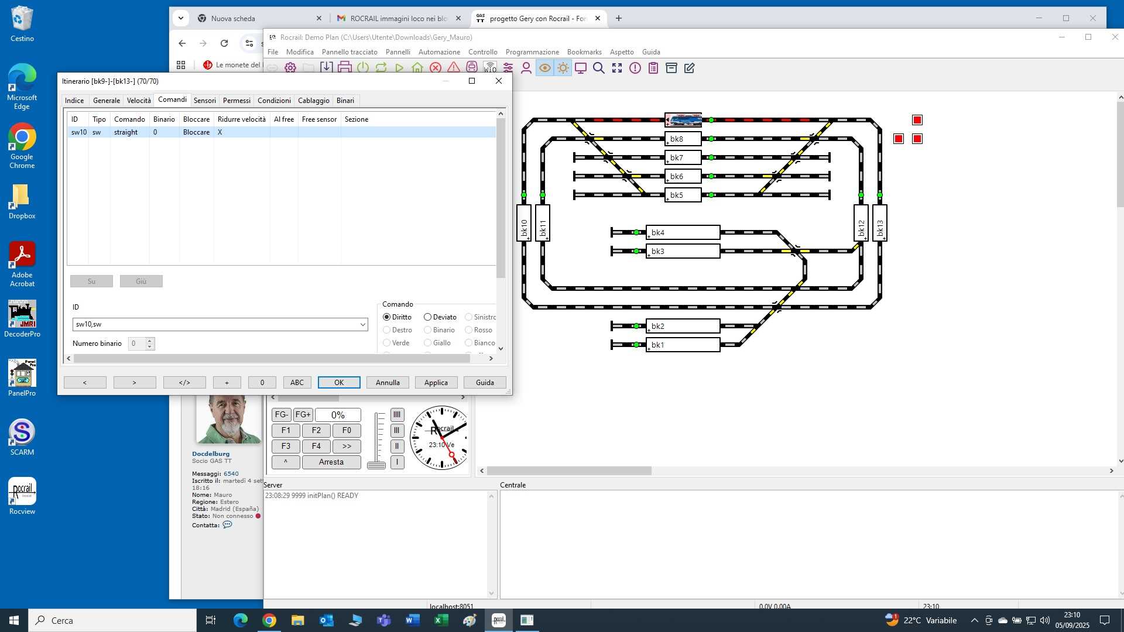The width and height of the screenshot is (1124, 632).
Task: Click the loco speed slider handle
Action: click(x=376, y=465)
